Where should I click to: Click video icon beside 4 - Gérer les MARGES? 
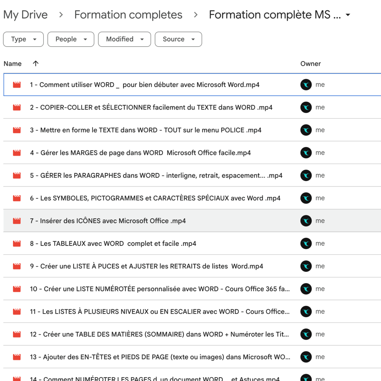pos(17,153)
